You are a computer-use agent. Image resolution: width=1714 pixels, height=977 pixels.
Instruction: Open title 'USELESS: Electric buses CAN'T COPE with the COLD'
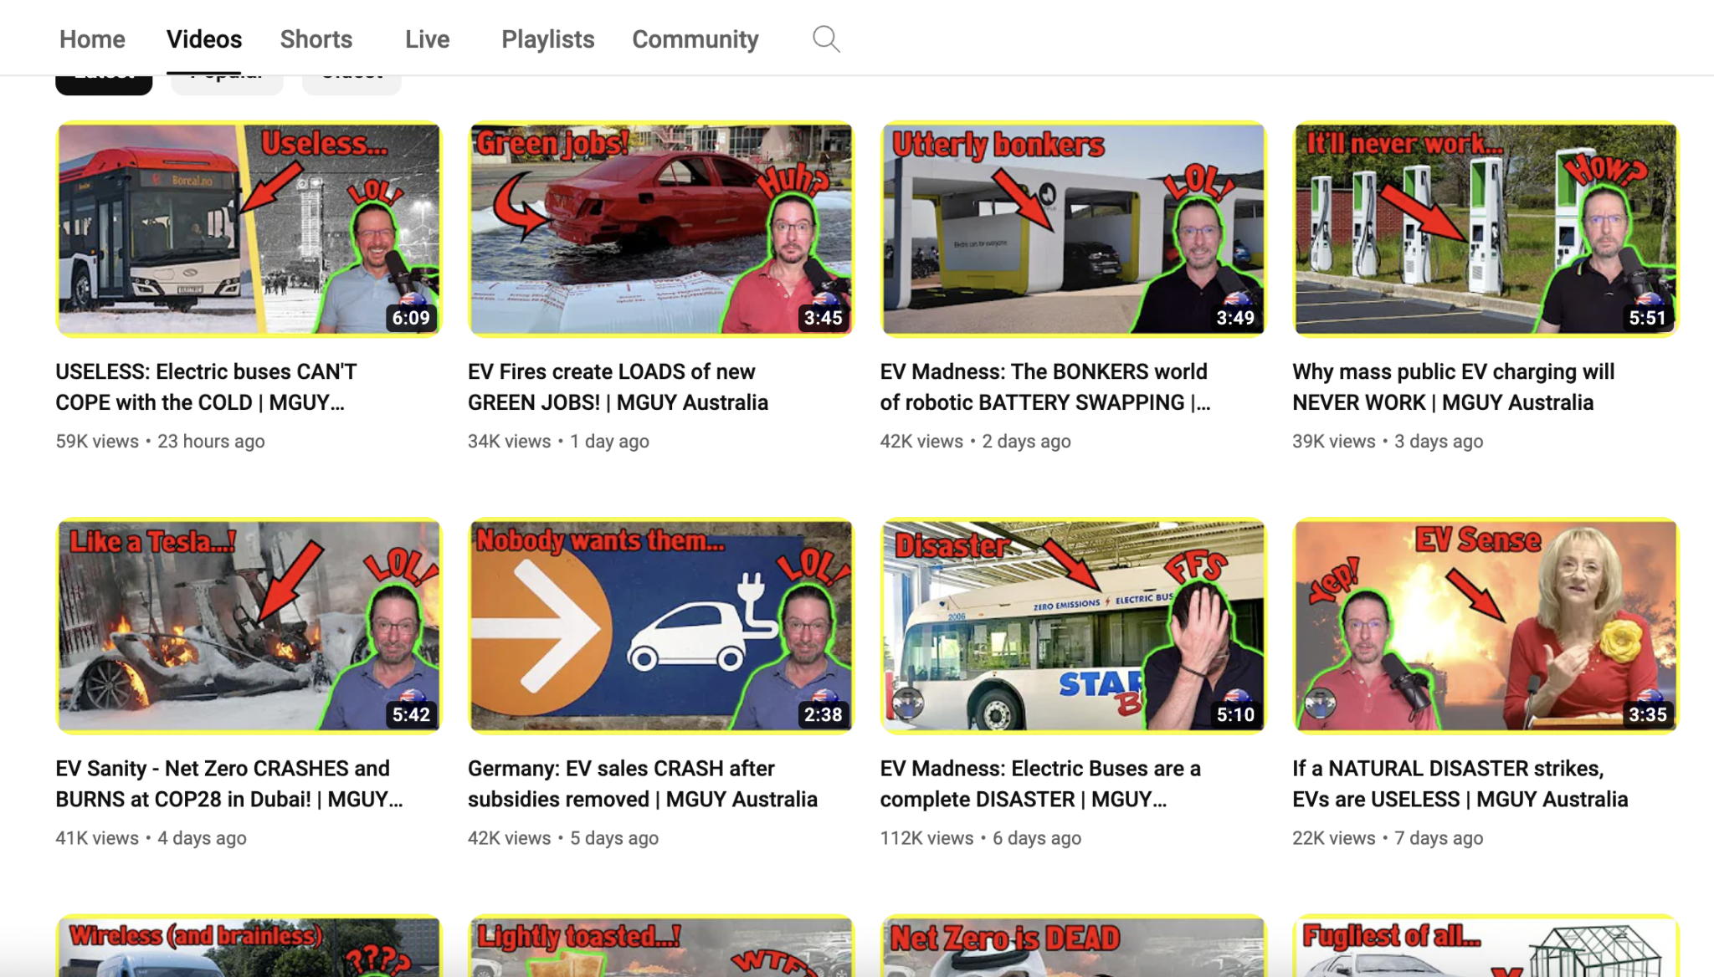coord(206,386)
